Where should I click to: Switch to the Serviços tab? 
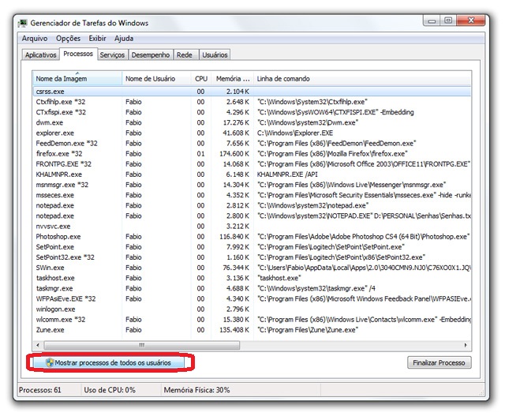tap(112, 54)
